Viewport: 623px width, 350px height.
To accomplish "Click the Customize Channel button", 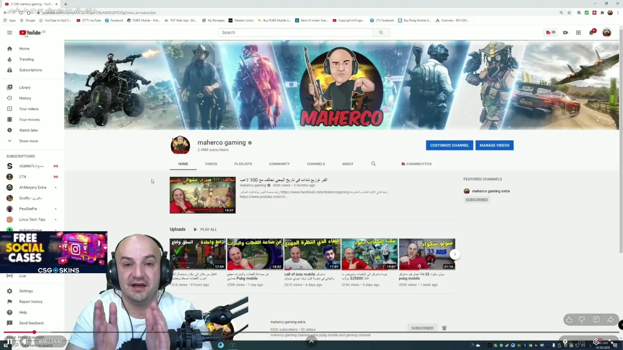I will pos(449,145).
